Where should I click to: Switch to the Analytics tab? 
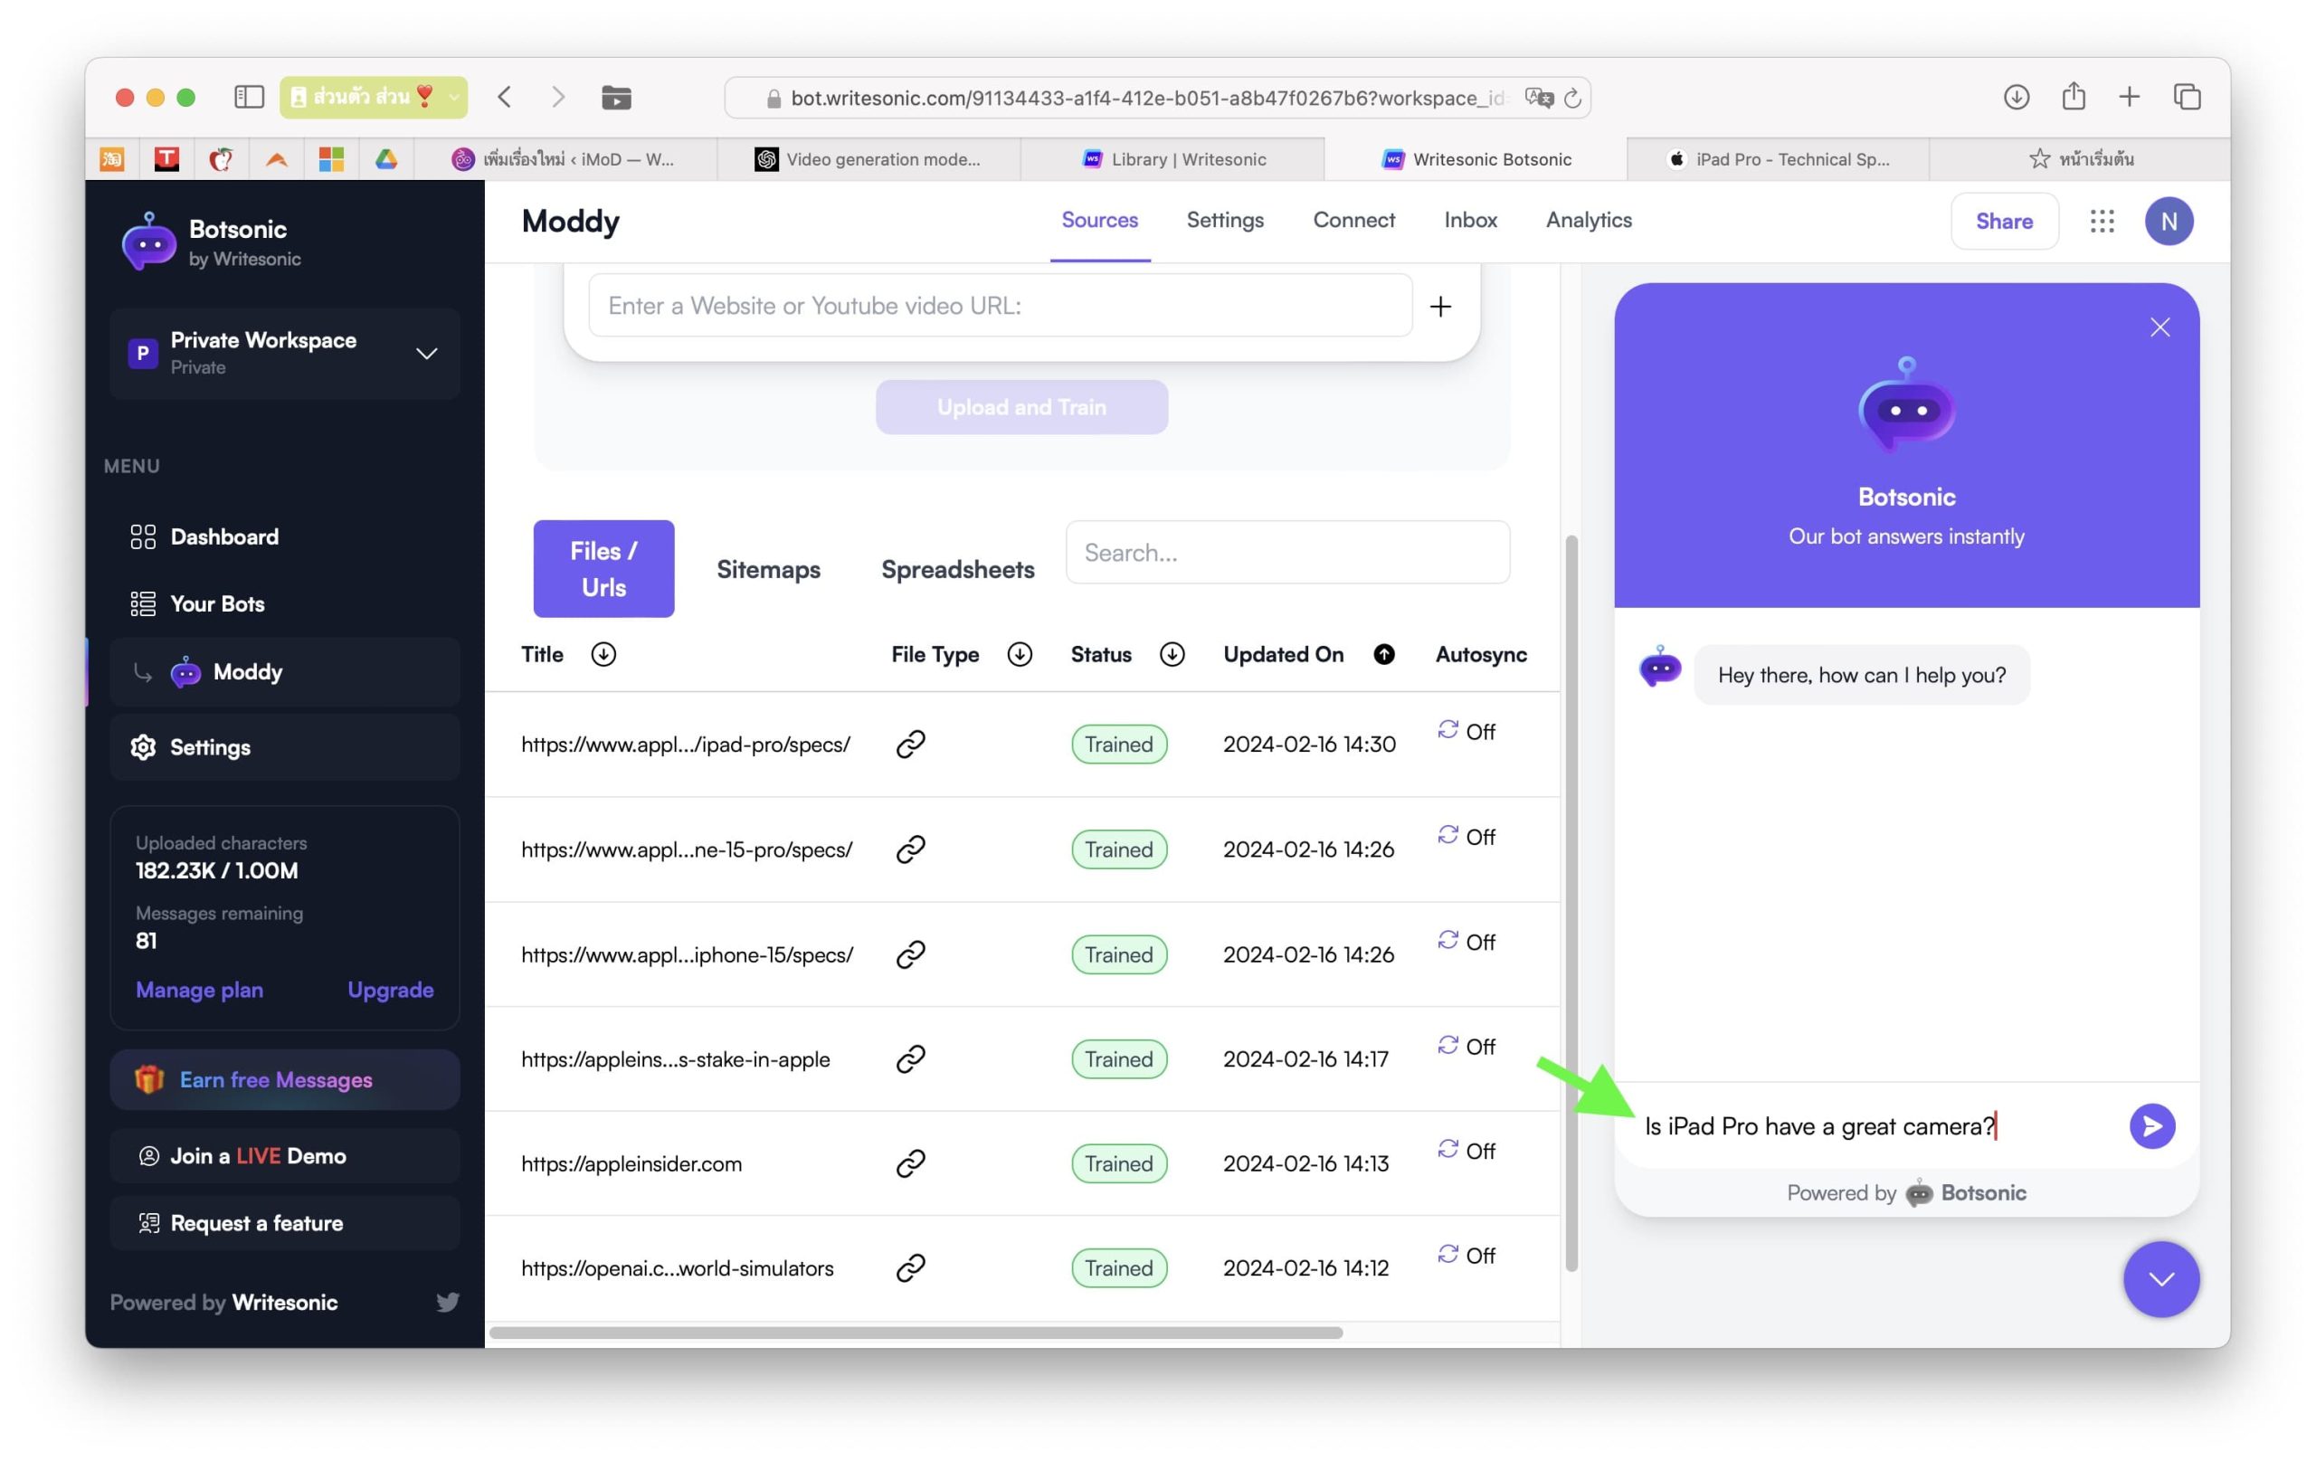coord(1588,220)
